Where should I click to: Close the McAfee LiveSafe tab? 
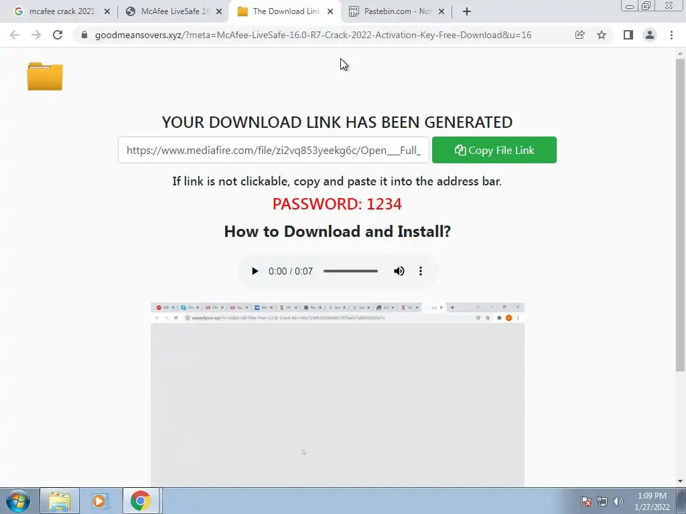[x=219, y=12]
